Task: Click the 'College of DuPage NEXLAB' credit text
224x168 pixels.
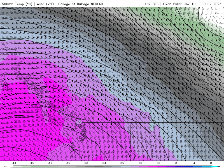Action: coord(80,4)
